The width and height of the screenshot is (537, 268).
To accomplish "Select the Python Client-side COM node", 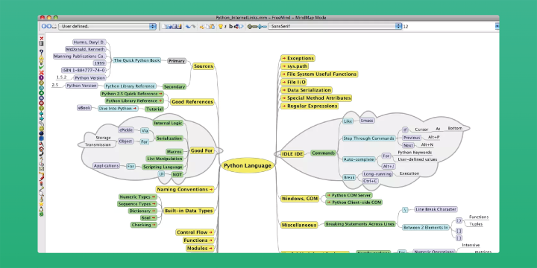I will (354, 202).
